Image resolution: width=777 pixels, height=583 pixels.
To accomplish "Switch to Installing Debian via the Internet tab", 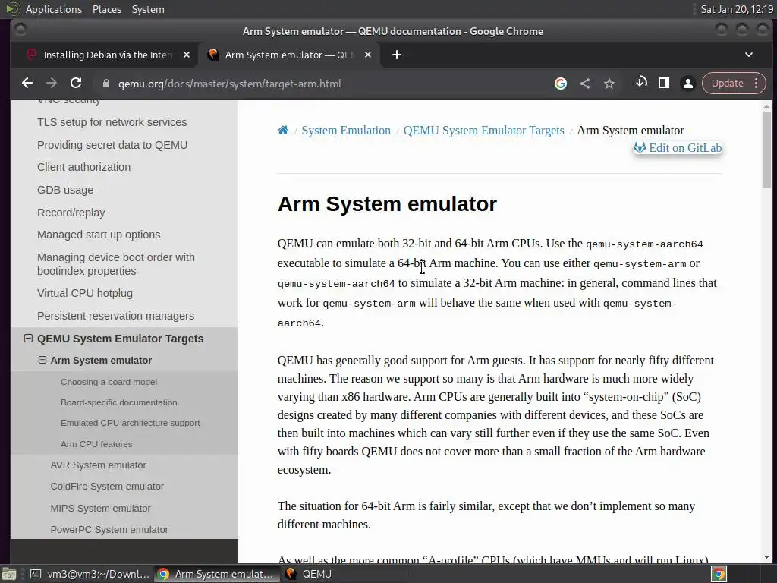I will pos(108,55).
